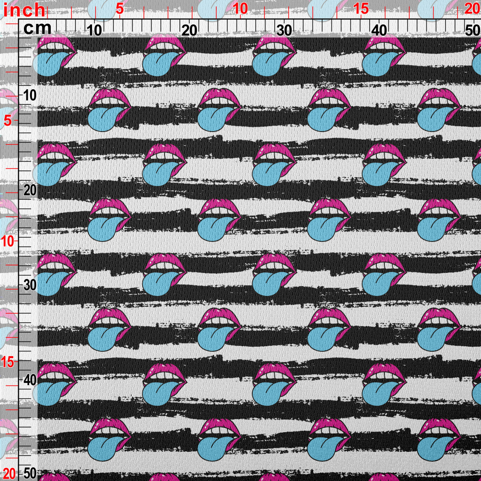
Task: Select black 20 on the horizontal cm ruler
Action: 189,31
